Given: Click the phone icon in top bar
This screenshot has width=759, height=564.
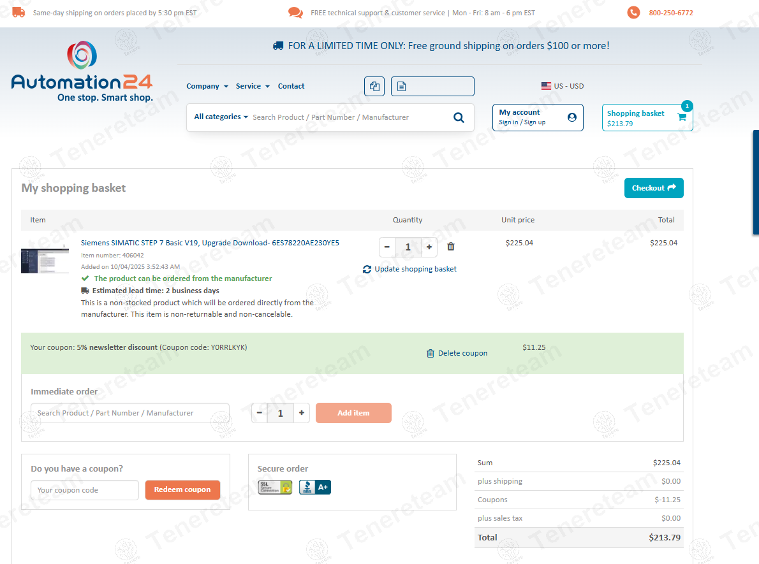Looking at the screenshot, I should tap(633, 13).
